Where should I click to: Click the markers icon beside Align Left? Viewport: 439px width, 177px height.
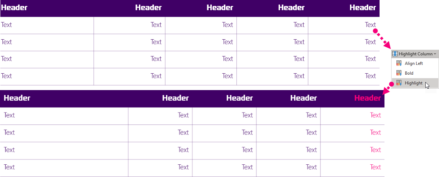coord(399,63)
